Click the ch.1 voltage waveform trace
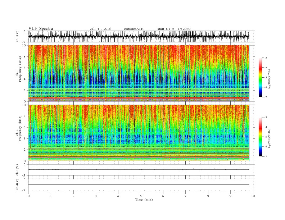Viewport: 285px width, 220px height. coord(139,36)
